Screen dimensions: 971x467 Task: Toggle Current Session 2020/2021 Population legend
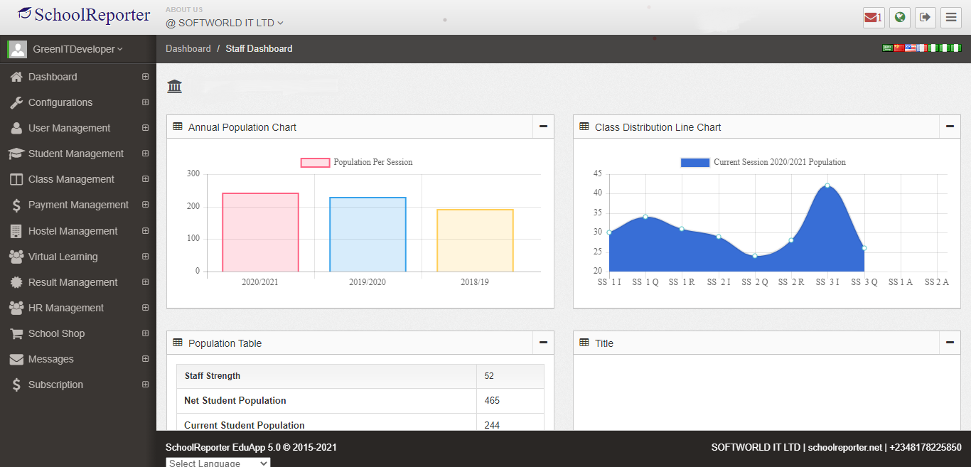763,162
